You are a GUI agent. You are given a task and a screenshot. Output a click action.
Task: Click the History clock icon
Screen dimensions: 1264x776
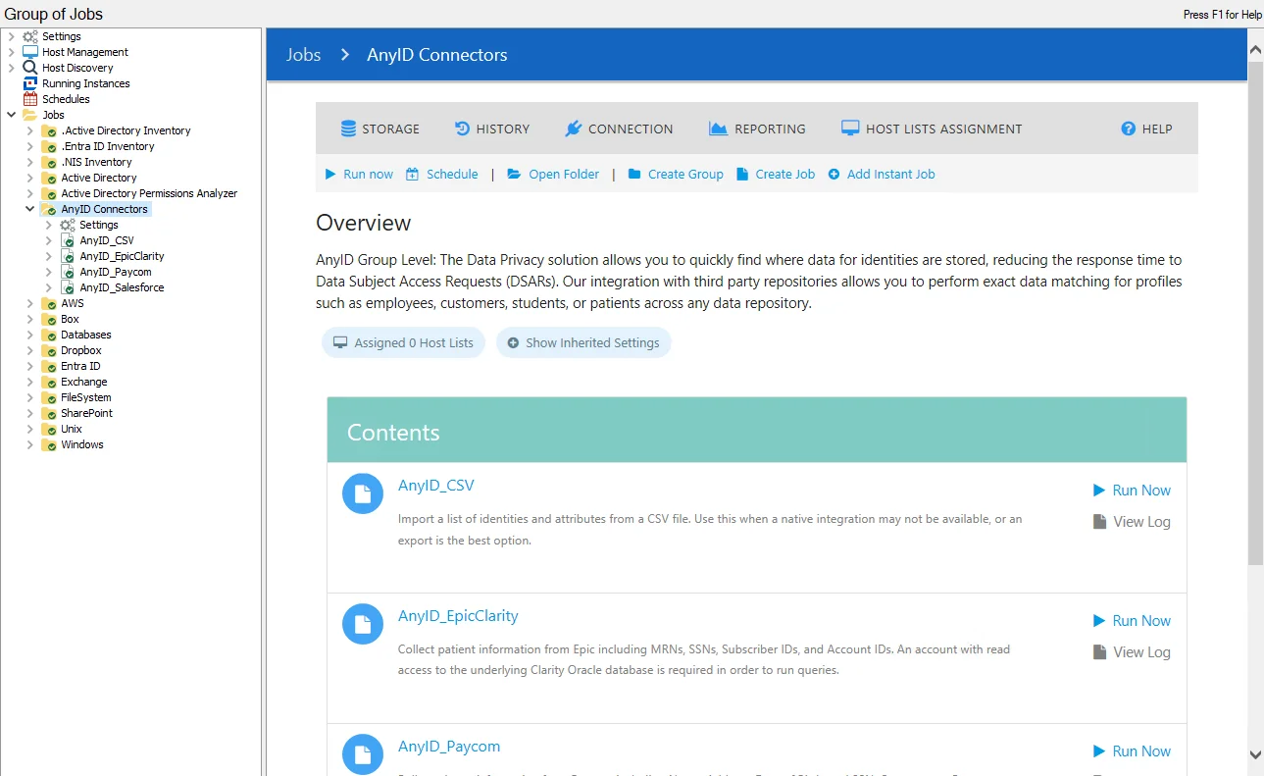tap(462, 129)
